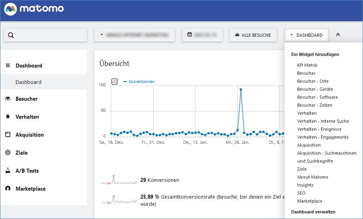Click the Fr., 31. Dez. axis label
The image size is (363, 219).
point(153,142)
